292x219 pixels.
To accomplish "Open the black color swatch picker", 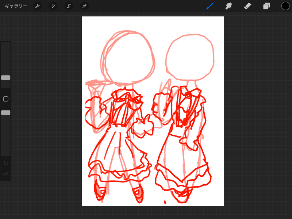I will (x=285, y=6).
